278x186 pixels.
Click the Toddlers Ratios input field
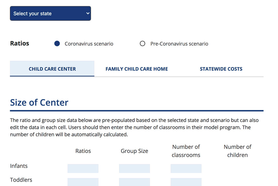pos(83,182)
